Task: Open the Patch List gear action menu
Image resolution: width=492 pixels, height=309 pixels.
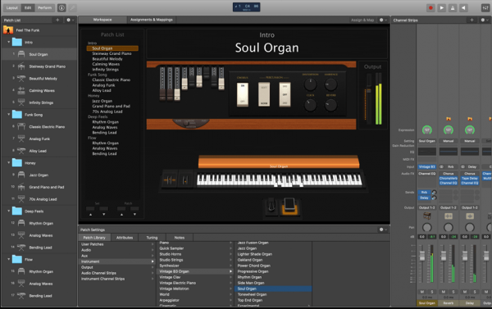Action: coord(70,20)
